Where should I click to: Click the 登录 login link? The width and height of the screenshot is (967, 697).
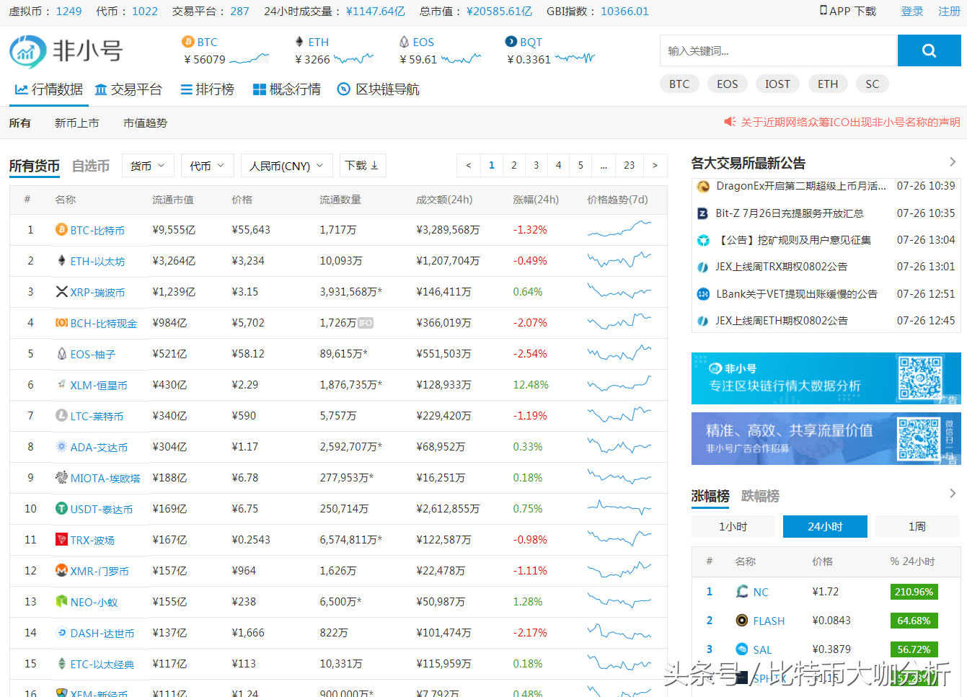912,12
